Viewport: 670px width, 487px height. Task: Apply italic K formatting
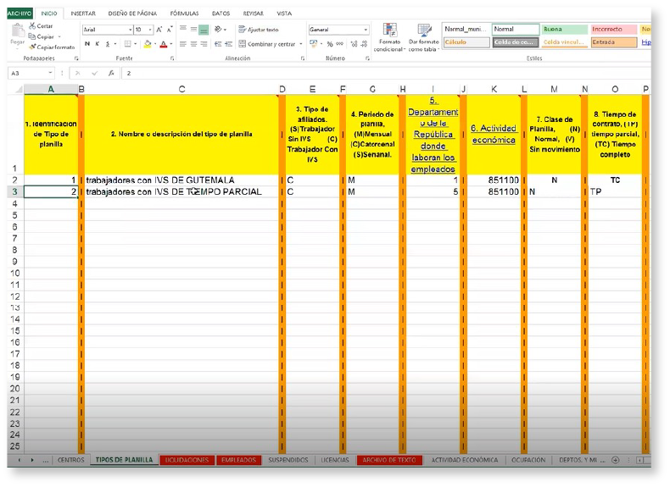coord(98,44)
